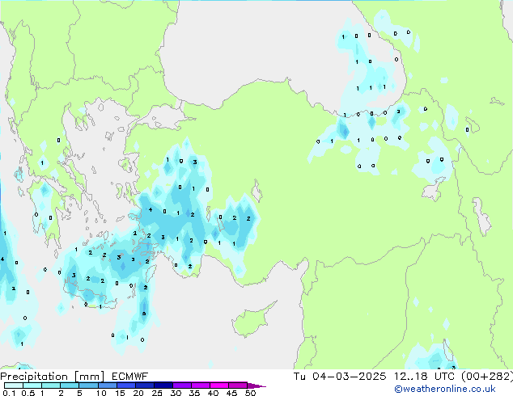This screenshot has width=513, height=396.
Task: Click the "[mm]" unit label
Action: click(90, 377)
